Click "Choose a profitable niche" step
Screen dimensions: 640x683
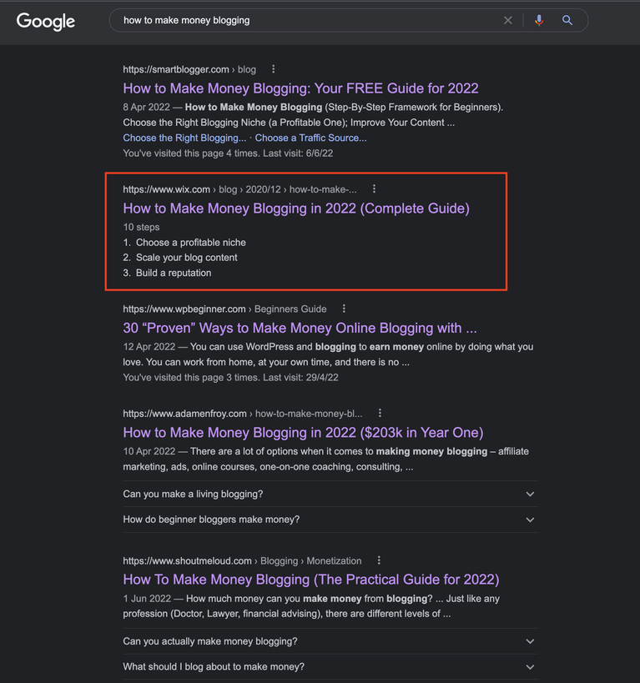click(x=190, y=243)
